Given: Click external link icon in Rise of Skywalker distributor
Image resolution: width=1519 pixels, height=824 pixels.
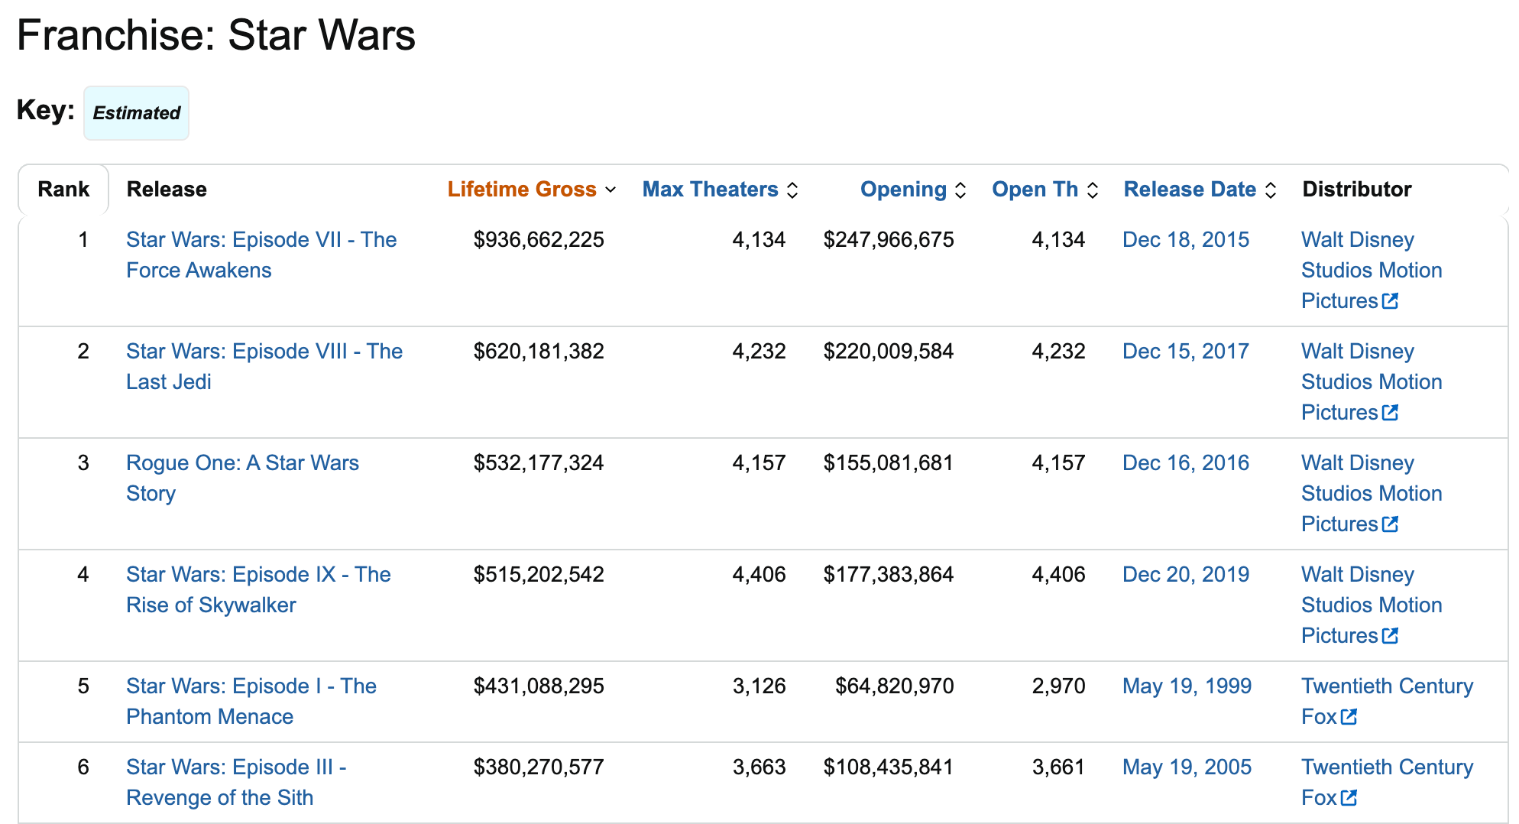Looking at the screenshot, I should pyautogui.click(x=1390, y=636).
